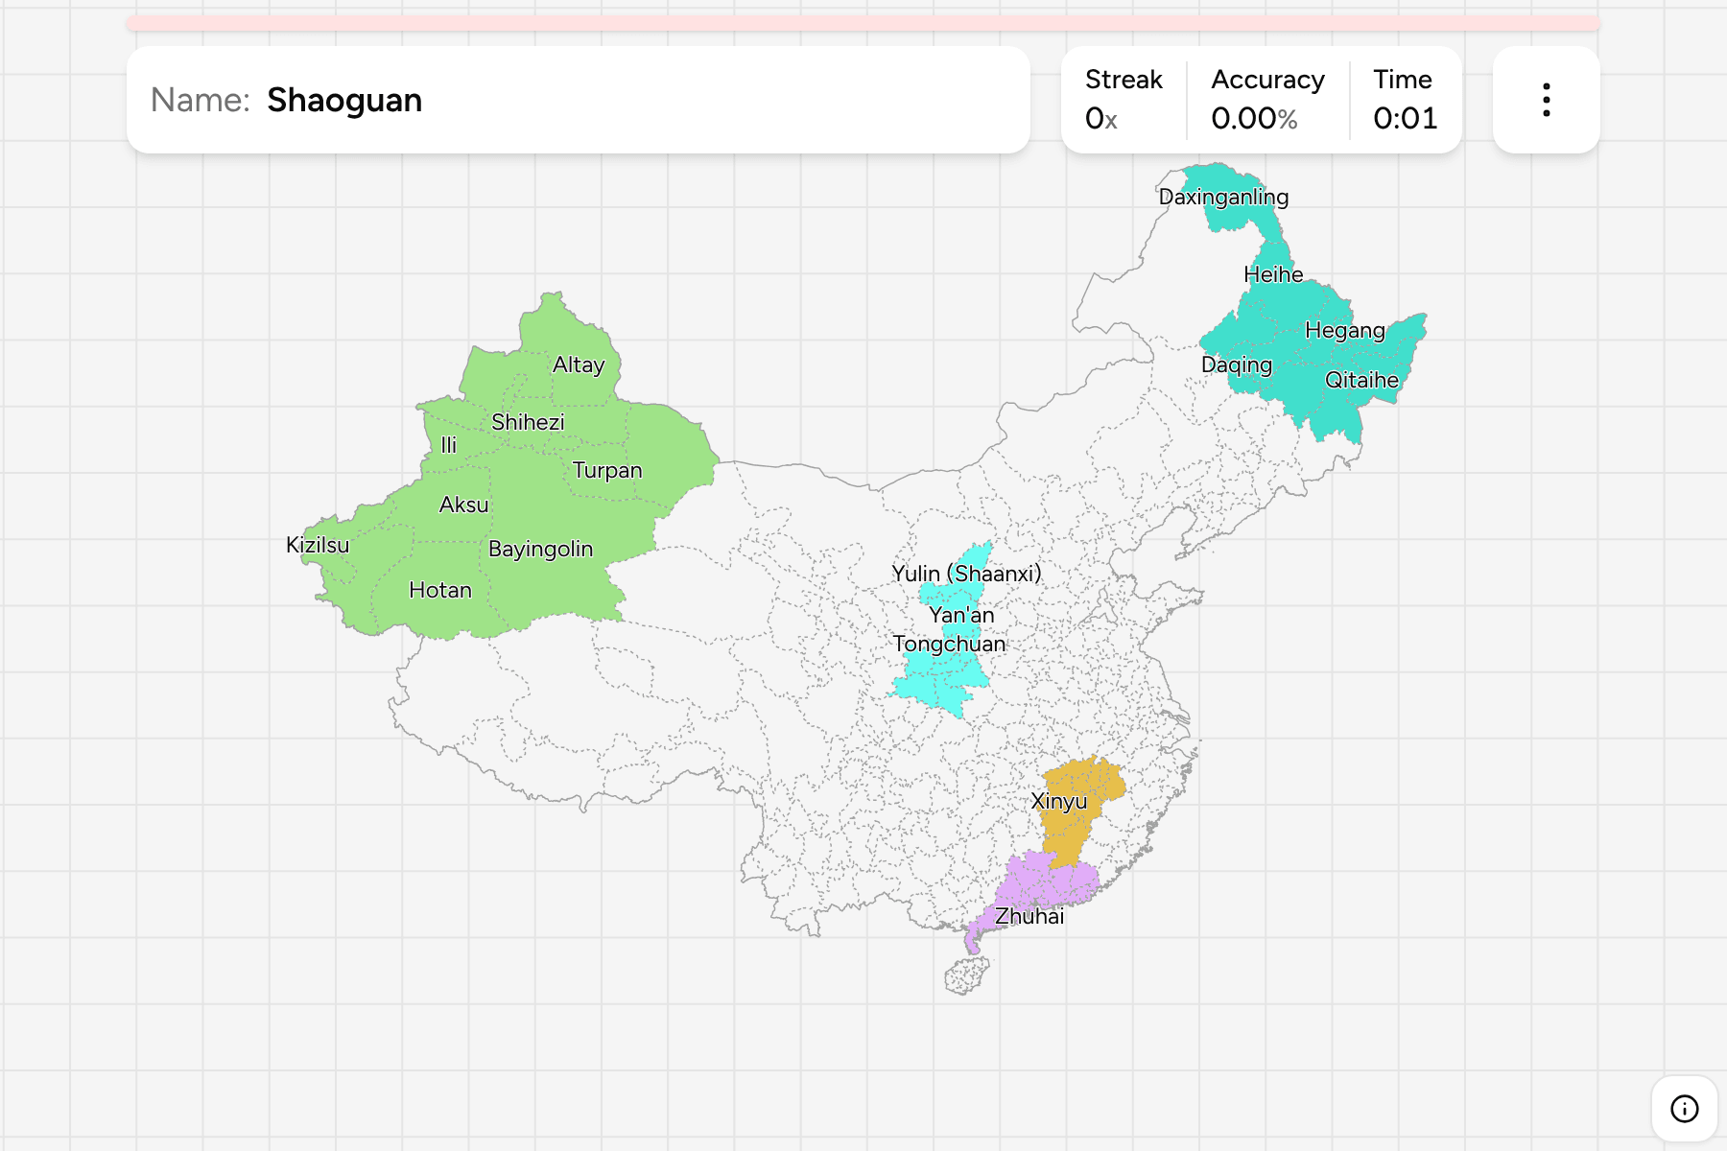This screenshot has width=1727, height=1151.
Task: Click the Yan'an map label
Action: [x=961, y=615]
